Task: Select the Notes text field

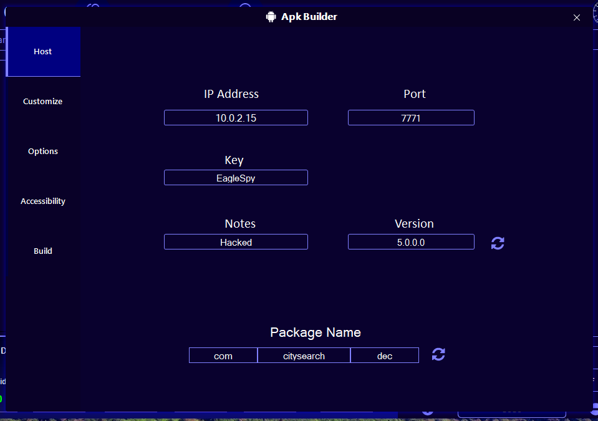Action: tap(236, 242)
